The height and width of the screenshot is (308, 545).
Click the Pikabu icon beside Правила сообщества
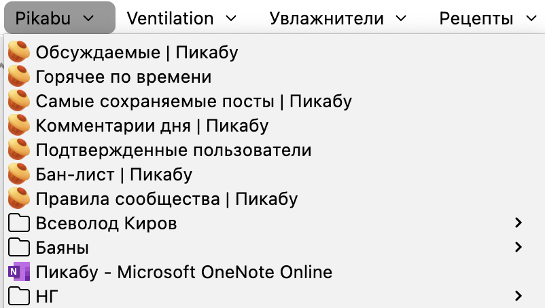pos(19,199)
